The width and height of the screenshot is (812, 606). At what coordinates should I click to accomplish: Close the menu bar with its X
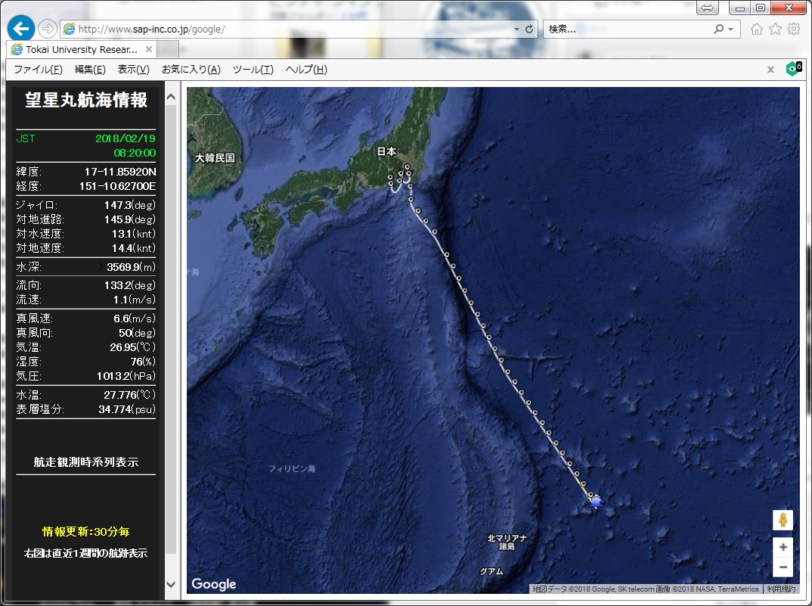coord(770,70)
